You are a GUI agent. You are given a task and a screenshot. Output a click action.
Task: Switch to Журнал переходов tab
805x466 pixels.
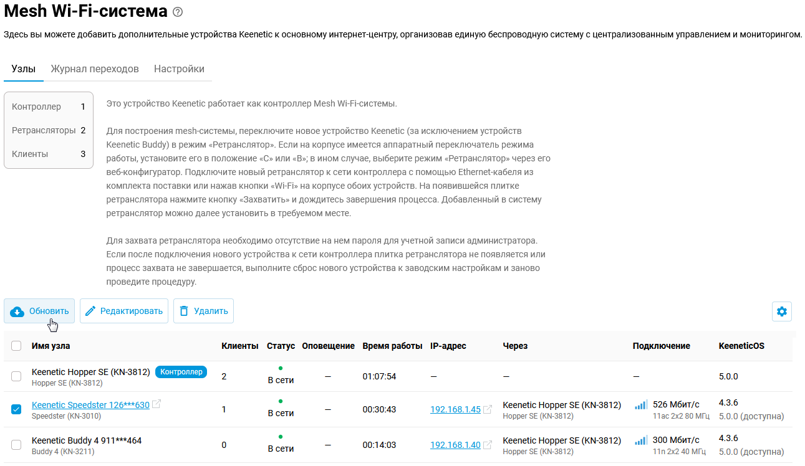[95, 69]
